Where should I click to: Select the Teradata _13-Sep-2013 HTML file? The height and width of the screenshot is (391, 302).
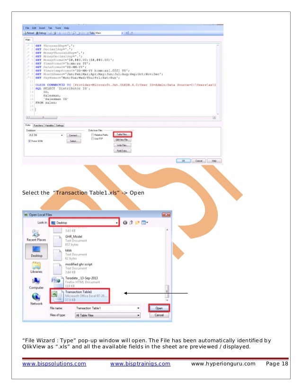click(x=76, y=282)
